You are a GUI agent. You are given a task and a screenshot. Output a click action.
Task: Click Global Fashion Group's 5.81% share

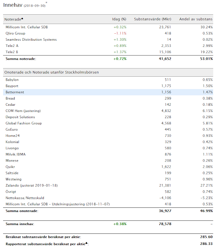point(207,123)
